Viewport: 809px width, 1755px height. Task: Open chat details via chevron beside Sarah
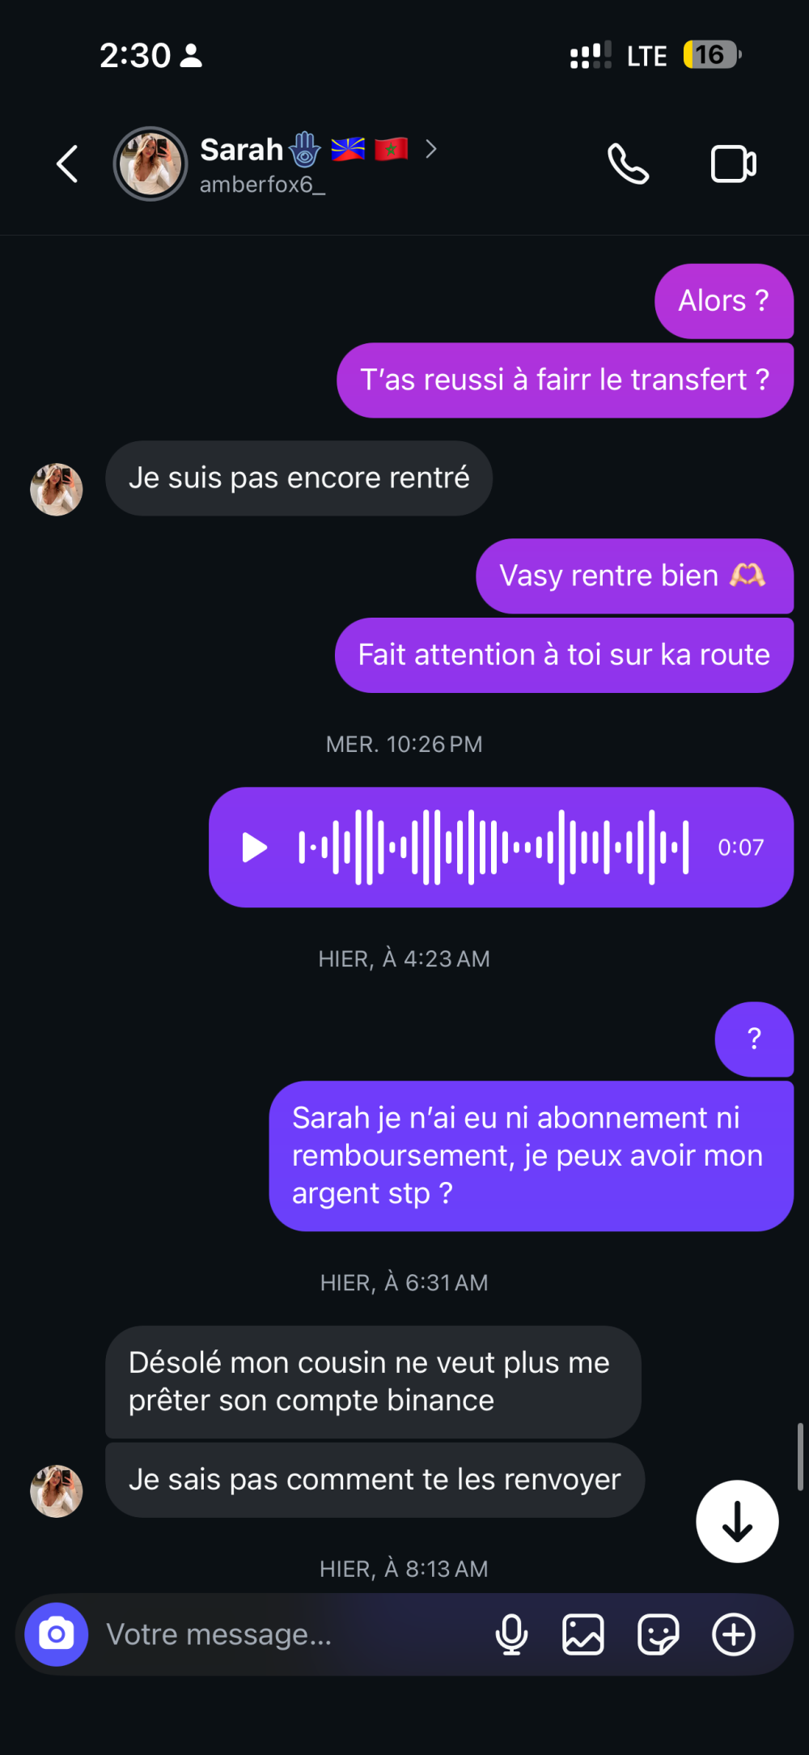431,149
